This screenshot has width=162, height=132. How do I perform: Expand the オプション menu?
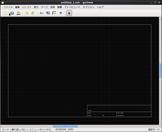(89, 7)
